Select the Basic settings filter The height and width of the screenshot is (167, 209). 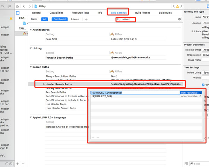(x=34, y=19)
